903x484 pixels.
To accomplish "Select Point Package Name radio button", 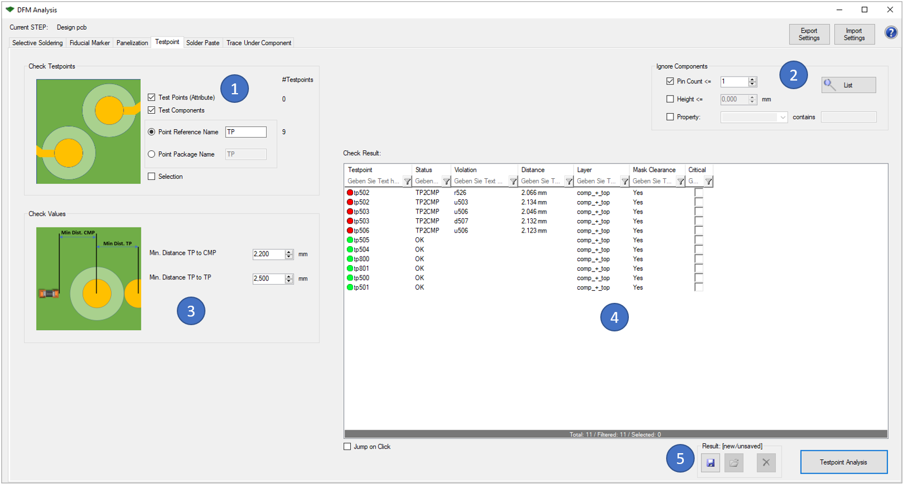I will 152,154.
